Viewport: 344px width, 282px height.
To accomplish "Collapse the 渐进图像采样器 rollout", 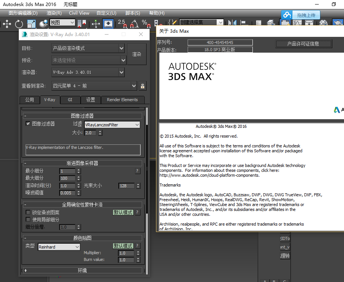I will click(82, 163).
